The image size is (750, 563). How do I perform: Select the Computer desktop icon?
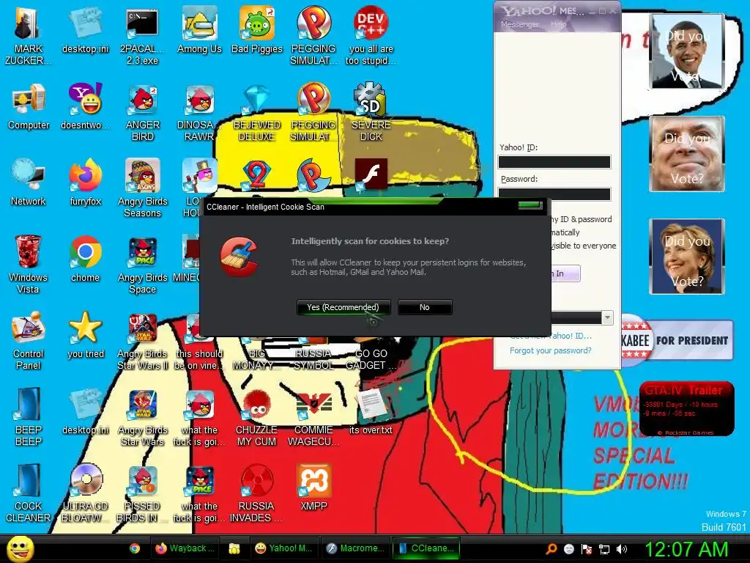29,107
